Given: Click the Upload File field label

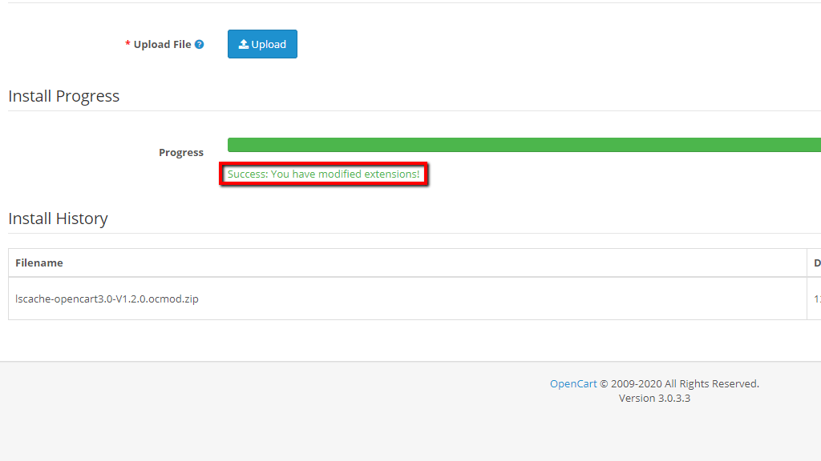Looking at the screenshot, I should 162,45.
